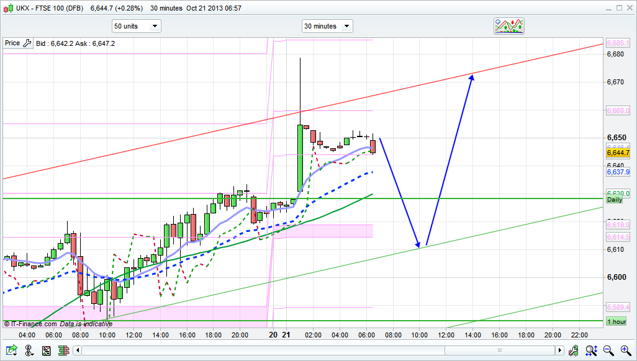Click the Price panel label
This screenshot has width=637, height=361.
[12, 43]
